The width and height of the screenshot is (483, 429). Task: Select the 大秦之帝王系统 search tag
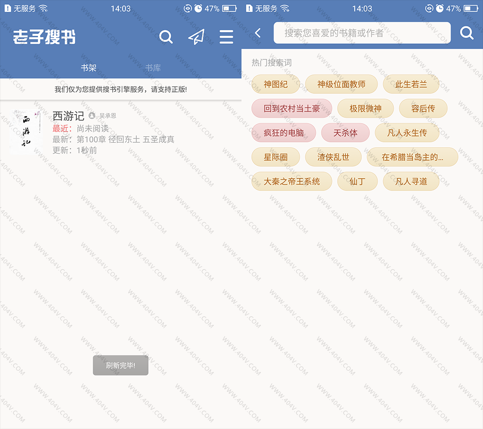pyautogui.click(x=291, y=181)
